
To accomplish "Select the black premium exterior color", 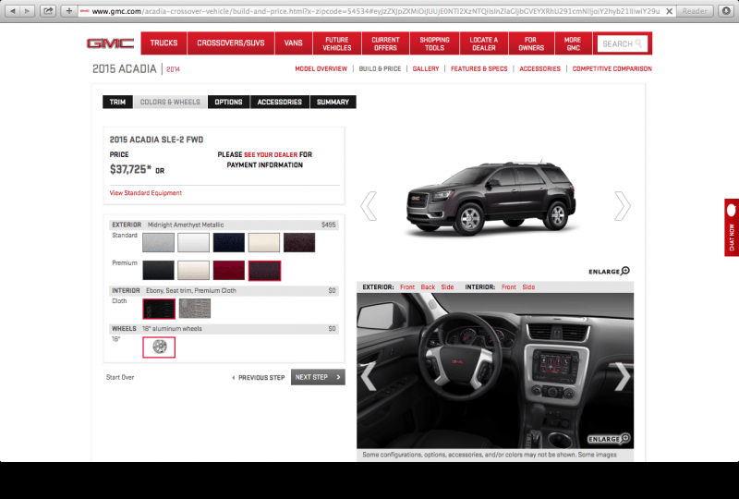I will 158,271.
